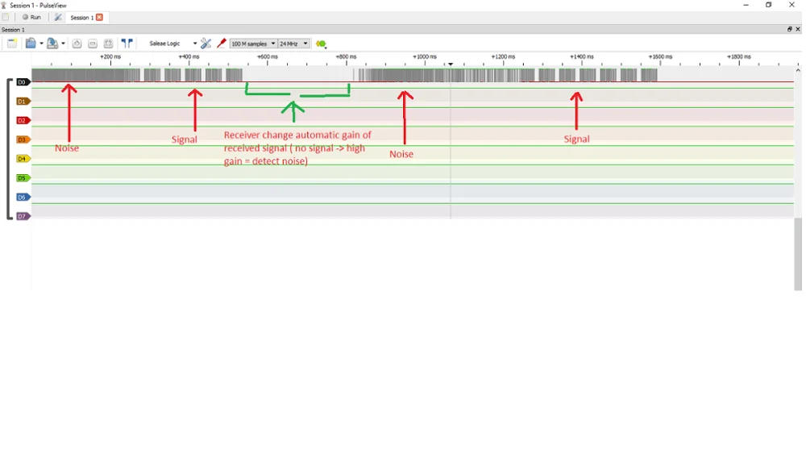
Task: Click the red probe channels icon
Action: click(222, 44)
